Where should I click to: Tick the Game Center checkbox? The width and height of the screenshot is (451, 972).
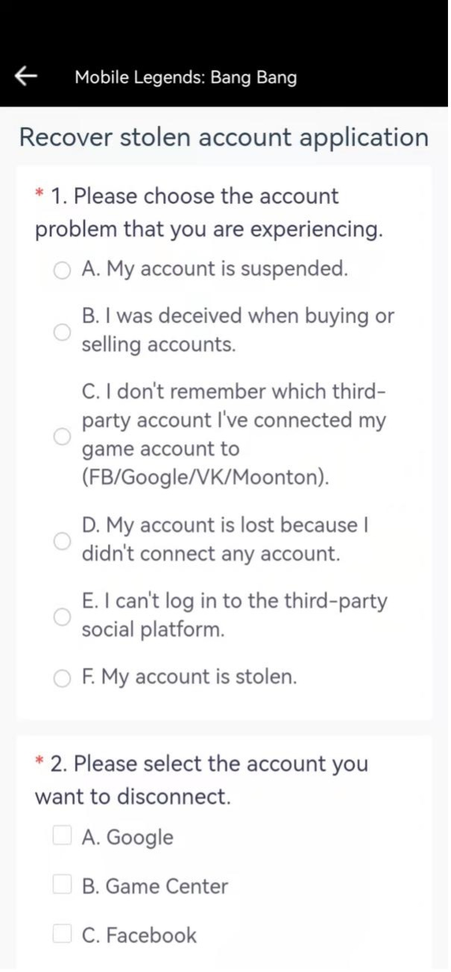coord(62,886)
